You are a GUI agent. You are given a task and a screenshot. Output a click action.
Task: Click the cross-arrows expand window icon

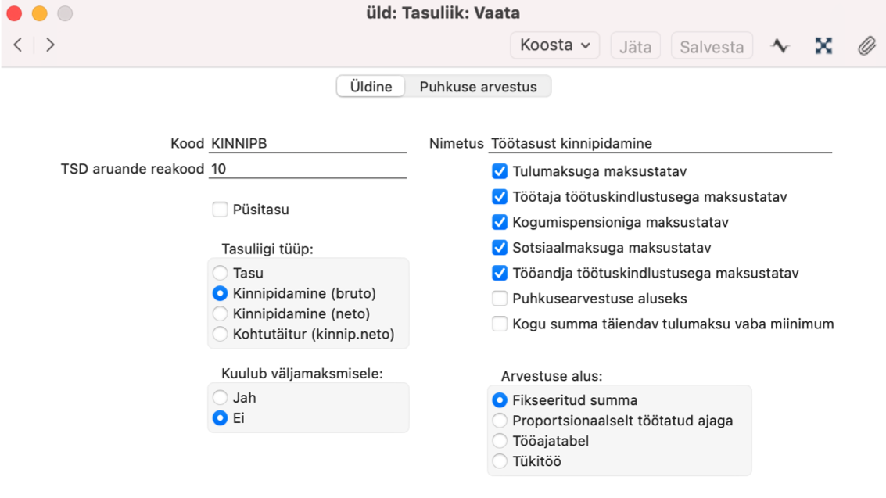click(823, 45)
